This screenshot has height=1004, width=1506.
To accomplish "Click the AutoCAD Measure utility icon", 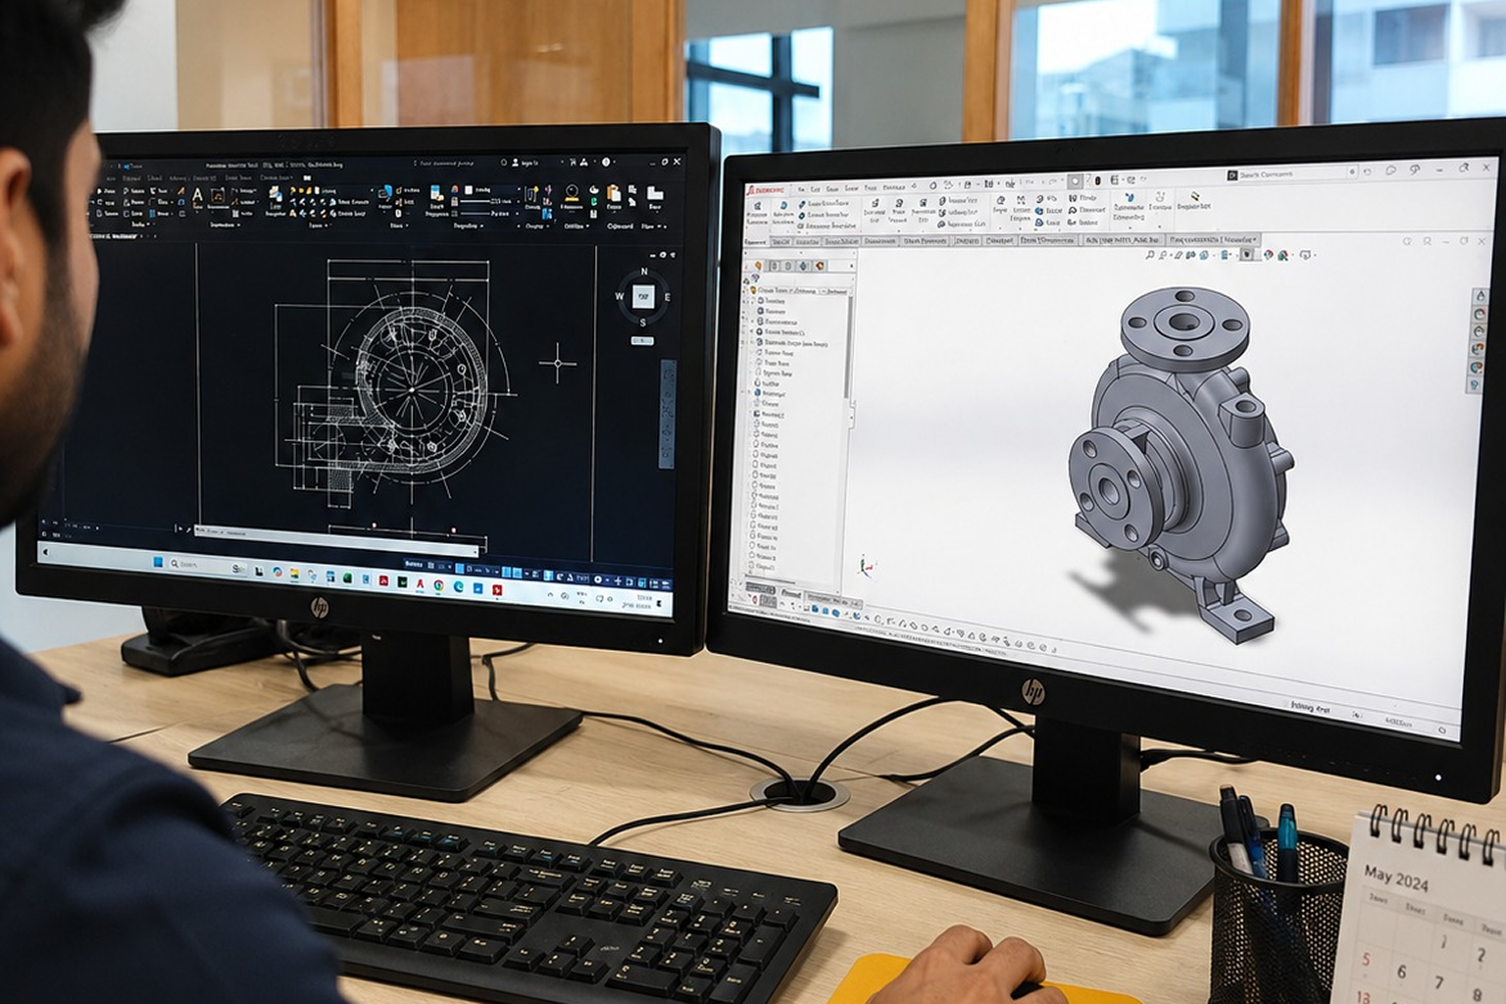I will click(572, 193).
